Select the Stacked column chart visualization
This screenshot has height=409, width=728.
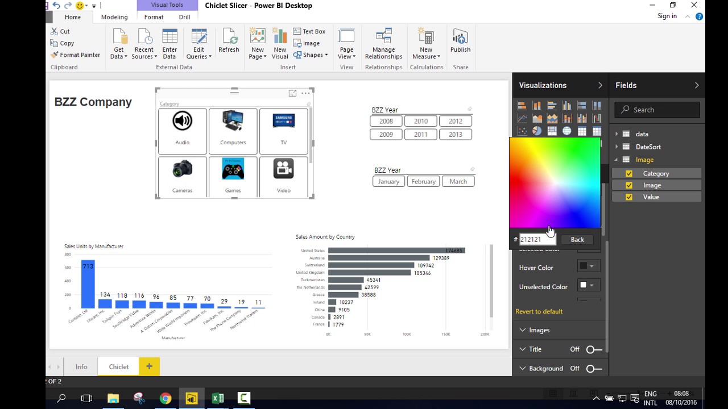click(537, 106)
